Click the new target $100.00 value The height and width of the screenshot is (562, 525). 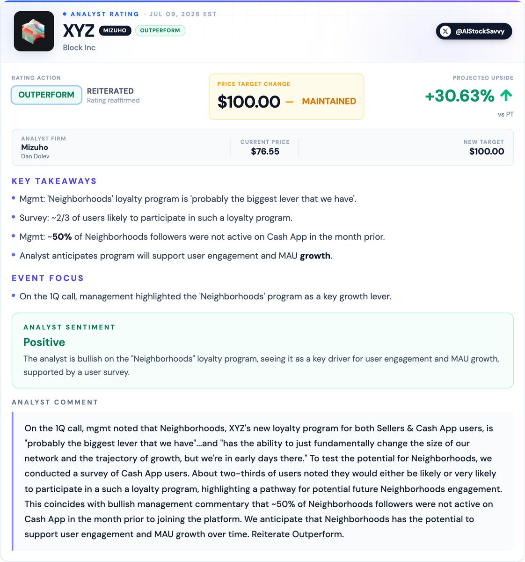tap(487, 151)
